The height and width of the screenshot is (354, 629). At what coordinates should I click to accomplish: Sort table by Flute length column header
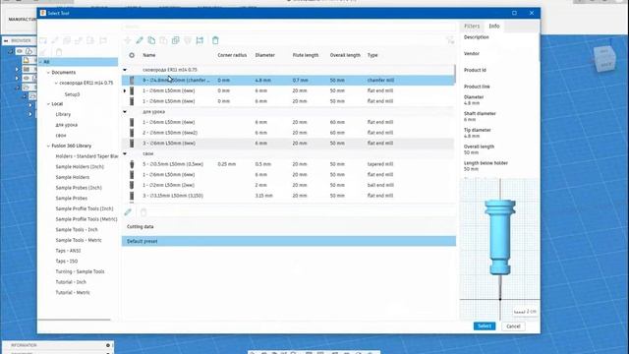[306, 55]
